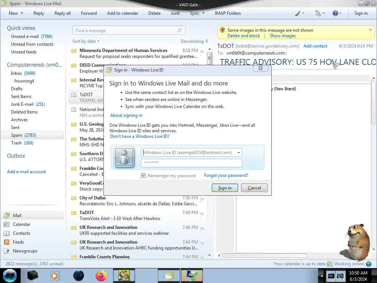Click Add to calendar in the toolbar

pos(123,13)
